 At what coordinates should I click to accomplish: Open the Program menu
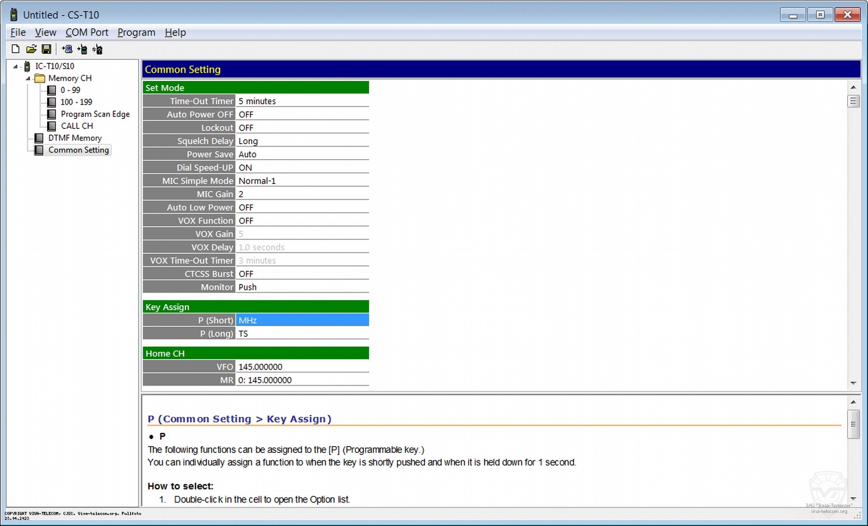point(136,33)
